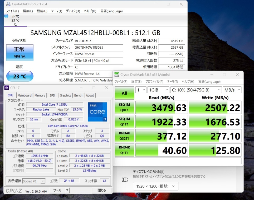Open 機能(U) menu in CrystalDiskInfo
Image resolution: width=254 pixels, height=200 pixels.
[42, 11]
